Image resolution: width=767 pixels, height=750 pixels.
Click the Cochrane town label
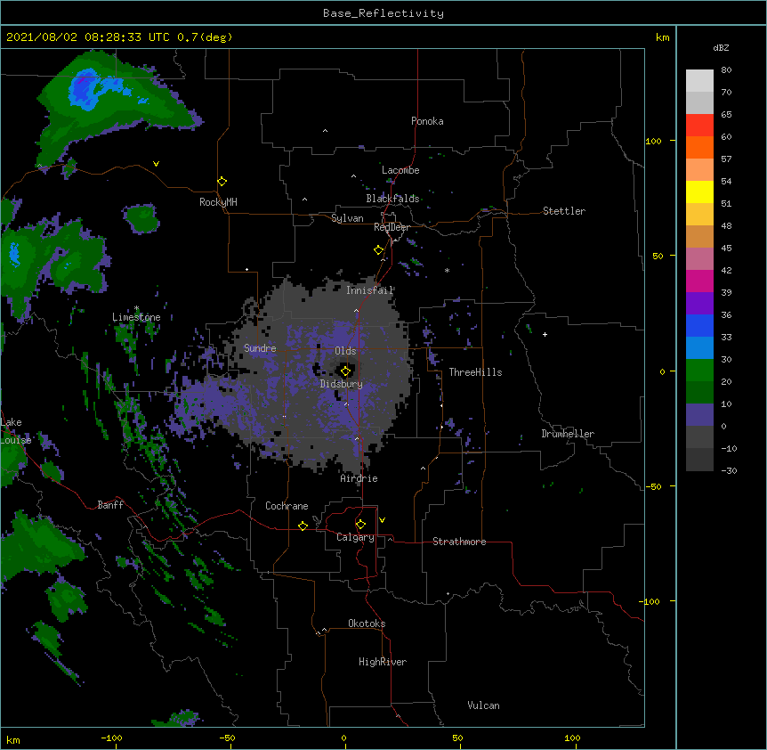click(287, 506)
